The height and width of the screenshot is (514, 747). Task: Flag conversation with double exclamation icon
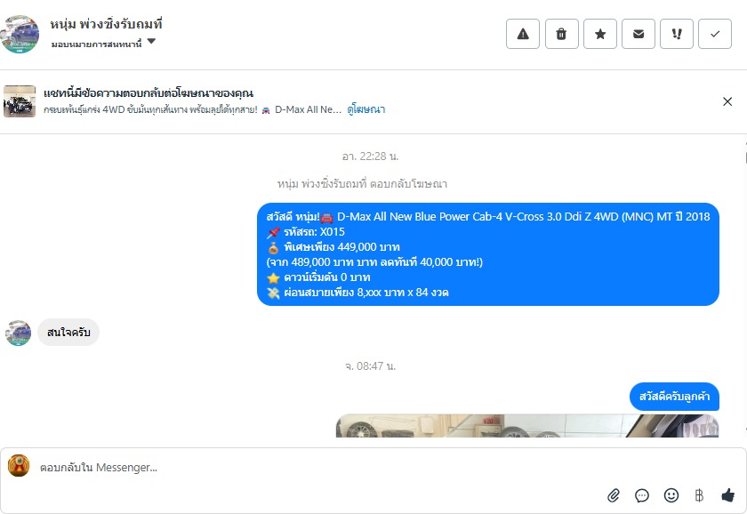point(677,34)
